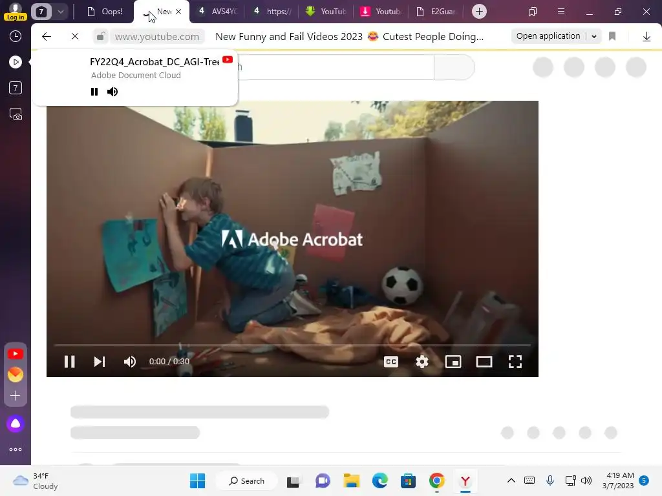
Task: Go back with the arrow button
Action: tap(47, 37)
